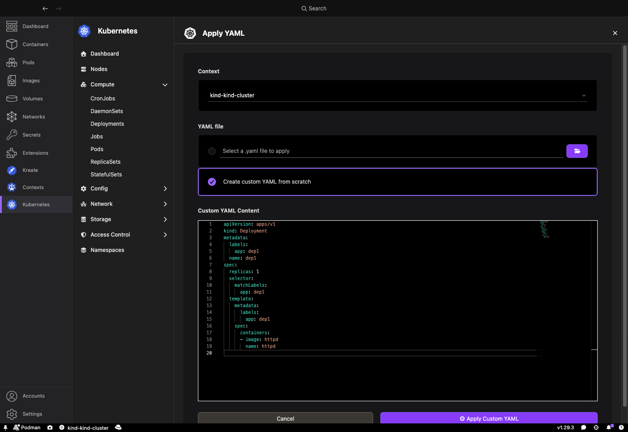
Task: Open the Secrets section
Action: click(36, 135)
